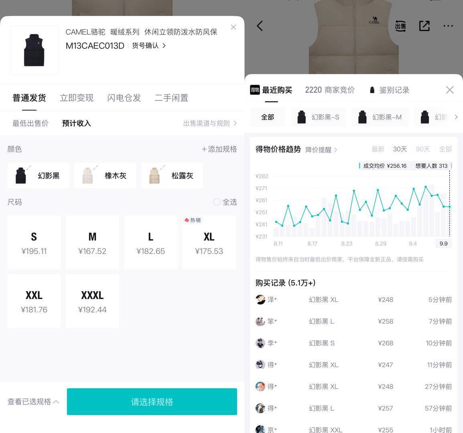Open the 鉴别记录 tab
The width and height of the screenshot is (463, 433).
394,90
